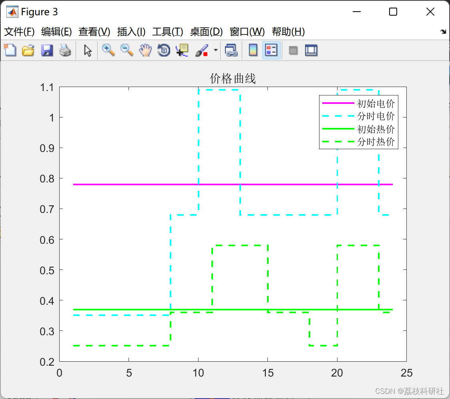This screenshot has height=399, width=450.
Task: Click the dock figure arrow in menu bar
Action: [x=443, y=32]
